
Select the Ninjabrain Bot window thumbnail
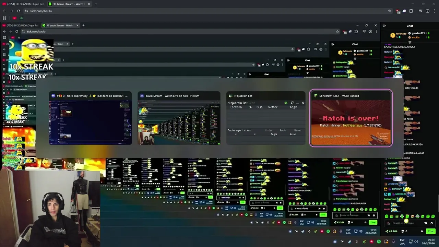[266, 118]
